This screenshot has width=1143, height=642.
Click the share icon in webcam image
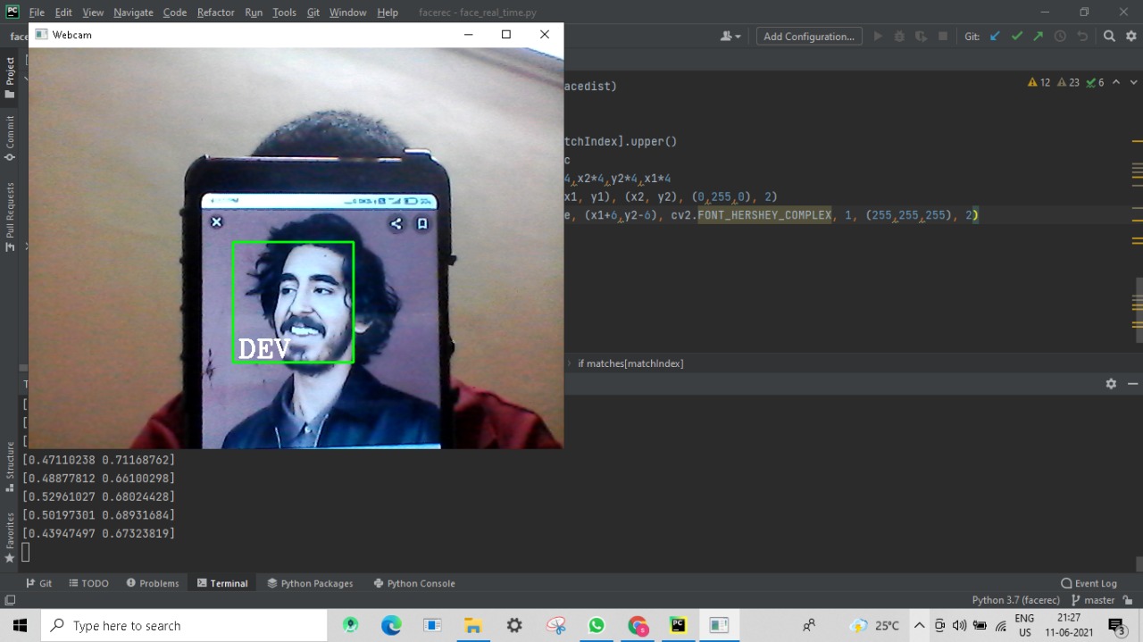tap(396, 224)
